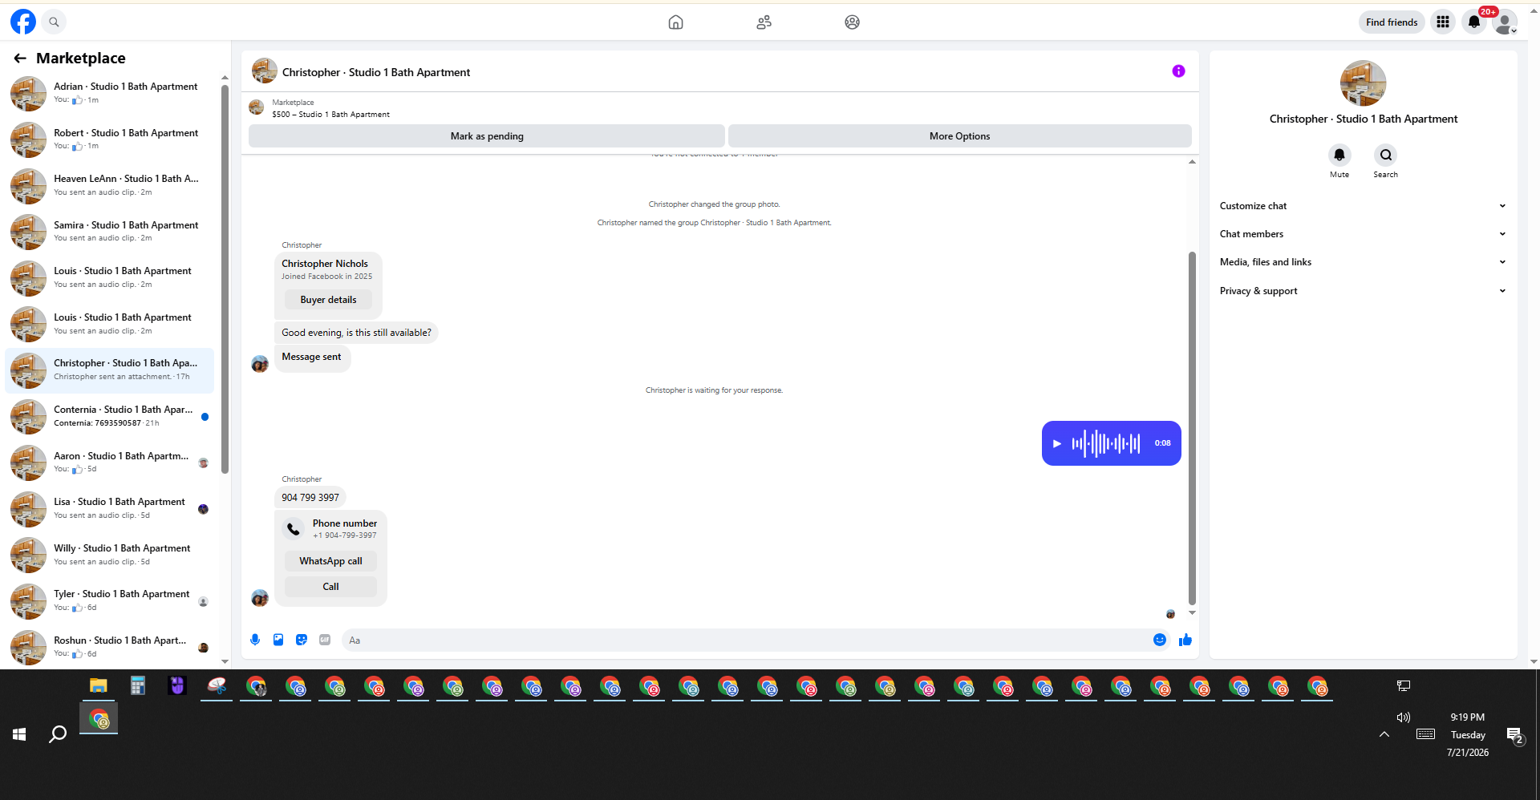The width and height of the screenshot is (1540, 800).
Task: Click the Christopher Nichols name in buyer card
Action: click(325, 264)
